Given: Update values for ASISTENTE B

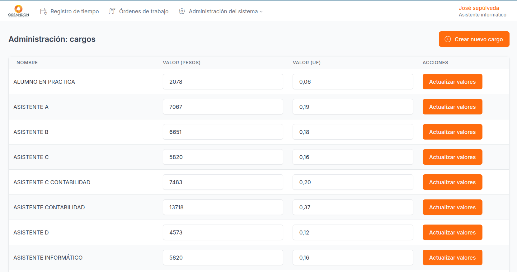Looking at the screenshot, I should pos(452,132).
